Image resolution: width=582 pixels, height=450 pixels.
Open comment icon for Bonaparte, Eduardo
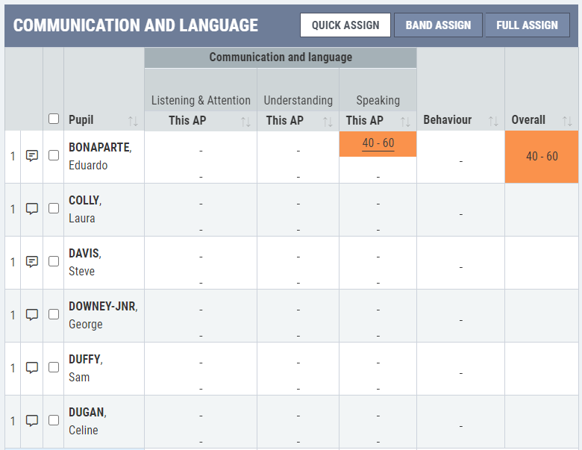(32, 156)
